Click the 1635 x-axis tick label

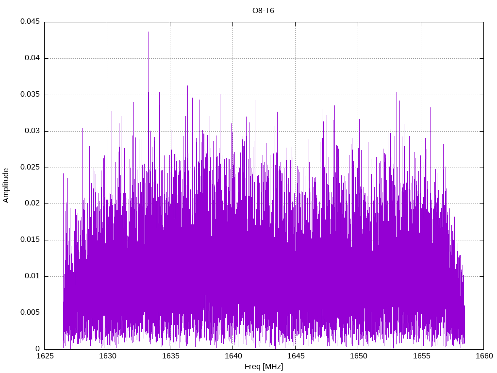click(170, 356)
